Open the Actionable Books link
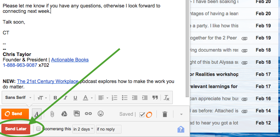The image size is (280, 137). coord(70,60)
